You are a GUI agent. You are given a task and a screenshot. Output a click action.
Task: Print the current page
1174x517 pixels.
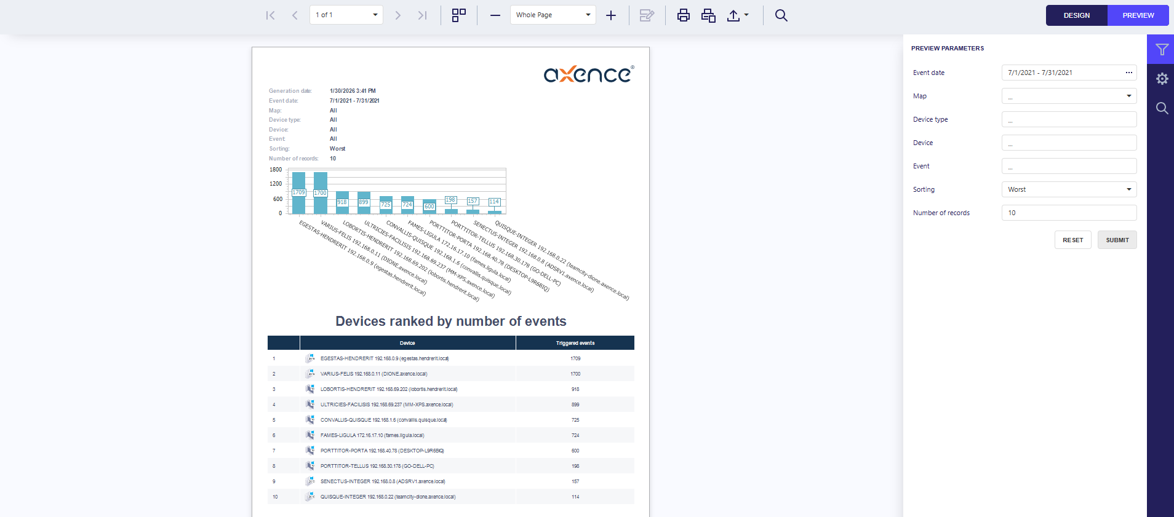pos(708,15)
